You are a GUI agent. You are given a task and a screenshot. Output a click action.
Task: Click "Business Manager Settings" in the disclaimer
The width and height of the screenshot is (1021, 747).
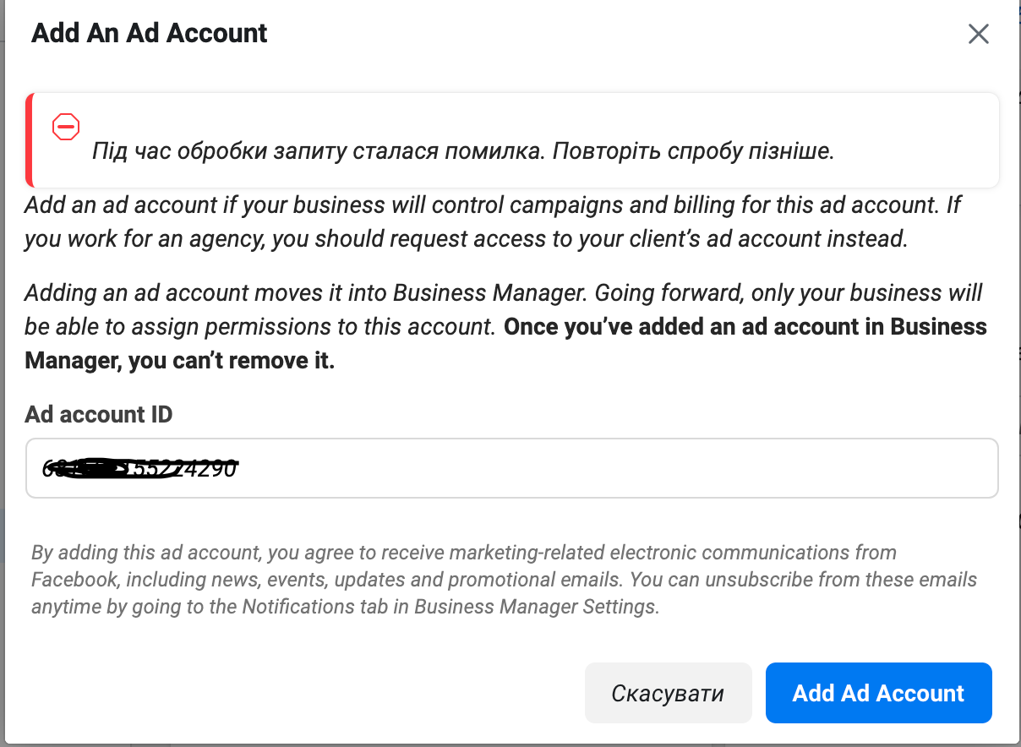[x=536, y=608]
